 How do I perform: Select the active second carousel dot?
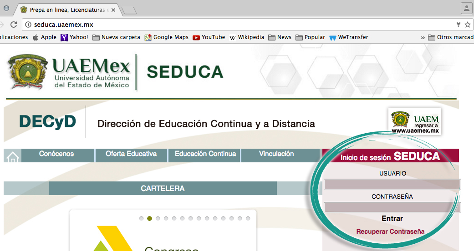tap(149, 218)
